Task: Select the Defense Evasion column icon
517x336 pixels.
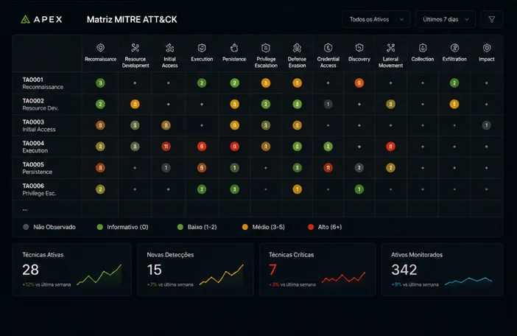Action: [297, 48]
